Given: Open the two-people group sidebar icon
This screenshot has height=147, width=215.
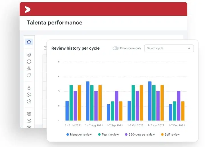Looking at the screenshot, I should tap(29, 95).
